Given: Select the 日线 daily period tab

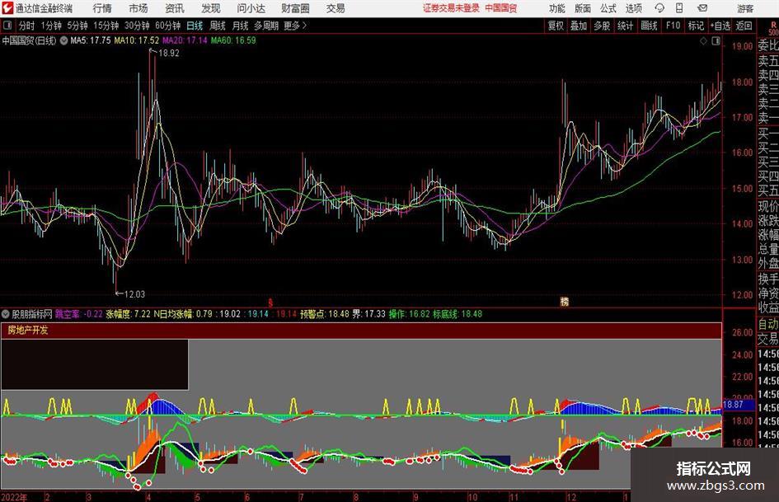Looking at the screenshot, I should 195,26.
